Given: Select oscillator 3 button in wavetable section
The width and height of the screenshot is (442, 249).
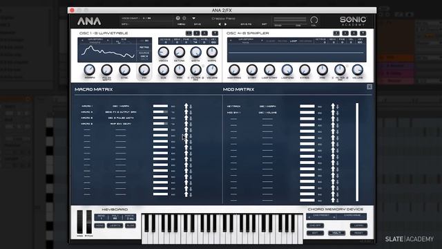Looking at the screenshot, I should 204,33.
